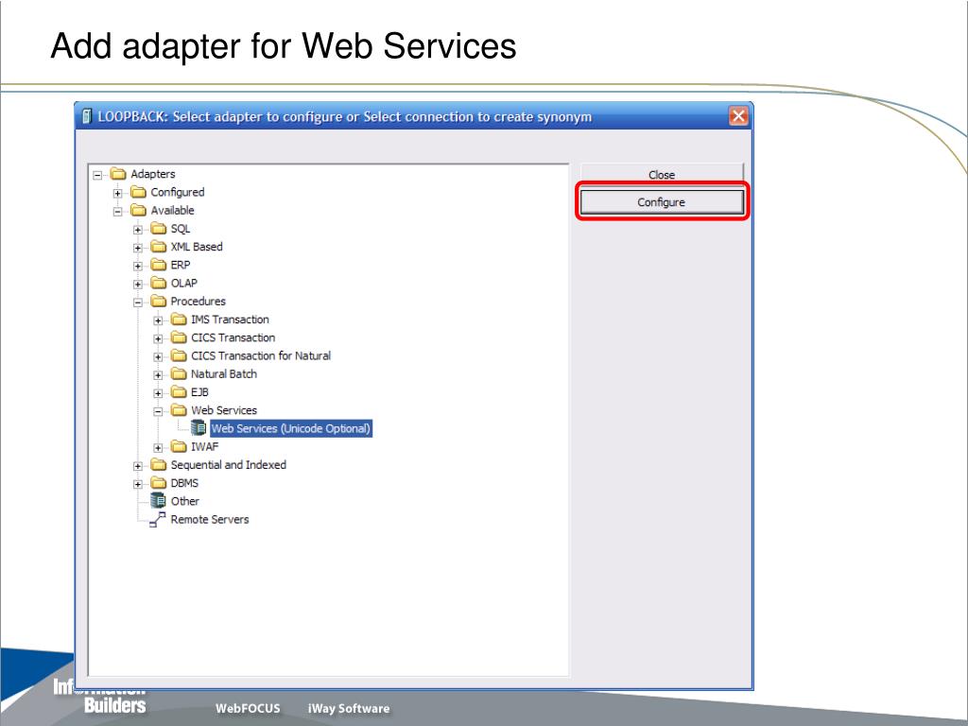Expand the Configured folder node
Image resolution: width=968 pixels, height=726 pixels.
pyautogui.click(x=117, y=193)
